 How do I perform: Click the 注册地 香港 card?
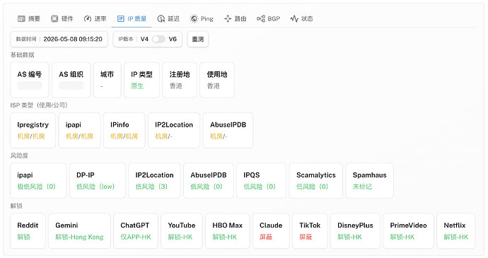pyautogui.click(x=180, y=80)
